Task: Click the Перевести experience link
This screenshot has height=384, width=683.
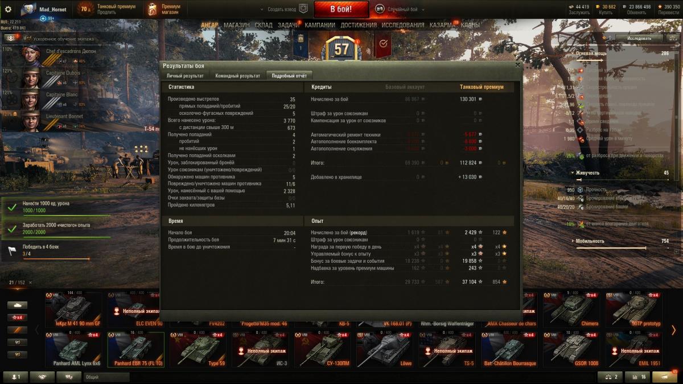Action: [668, 13]
